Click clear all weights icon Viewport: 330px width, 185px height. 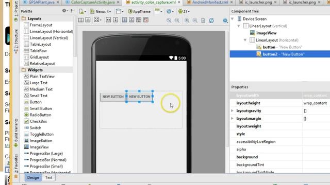pyautogui.click(x=146, y=20)
